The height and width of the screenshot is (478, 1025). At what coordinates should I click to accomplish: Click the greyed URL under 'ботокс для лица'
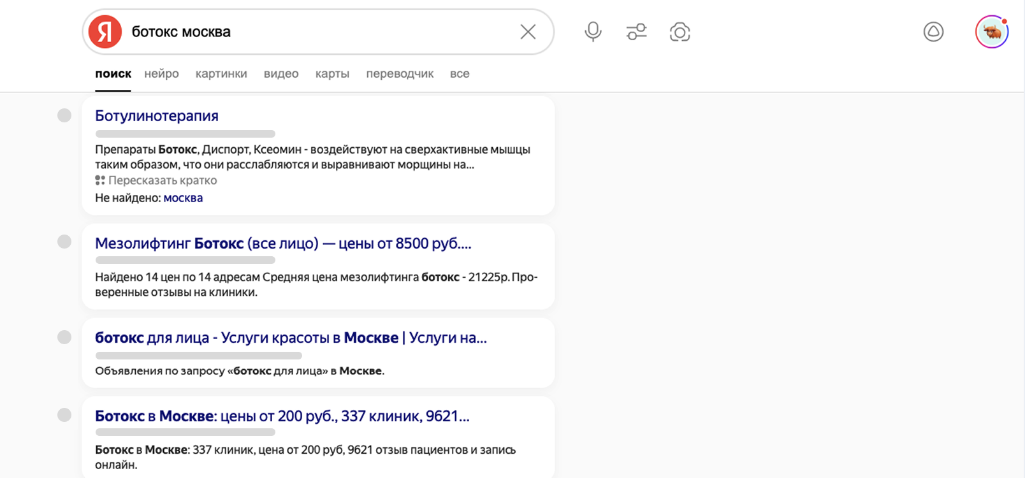point(199,356)
